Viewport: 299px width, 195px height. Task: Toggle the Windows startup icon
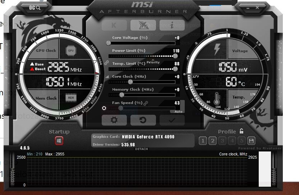pyautogui.click(x=59, y=141)
